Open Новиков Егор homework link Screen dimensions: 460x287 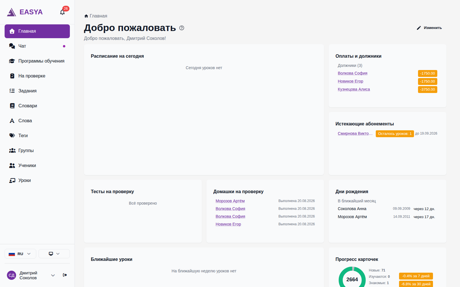[x=228, y=224]
